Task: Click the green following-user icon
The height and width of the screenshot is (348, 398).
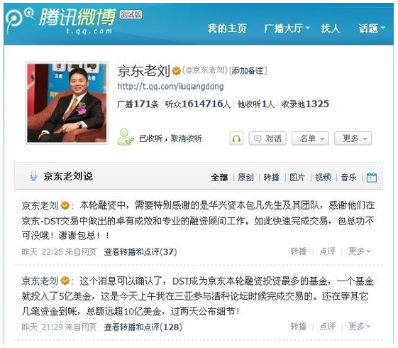Action: pos(125,137)
